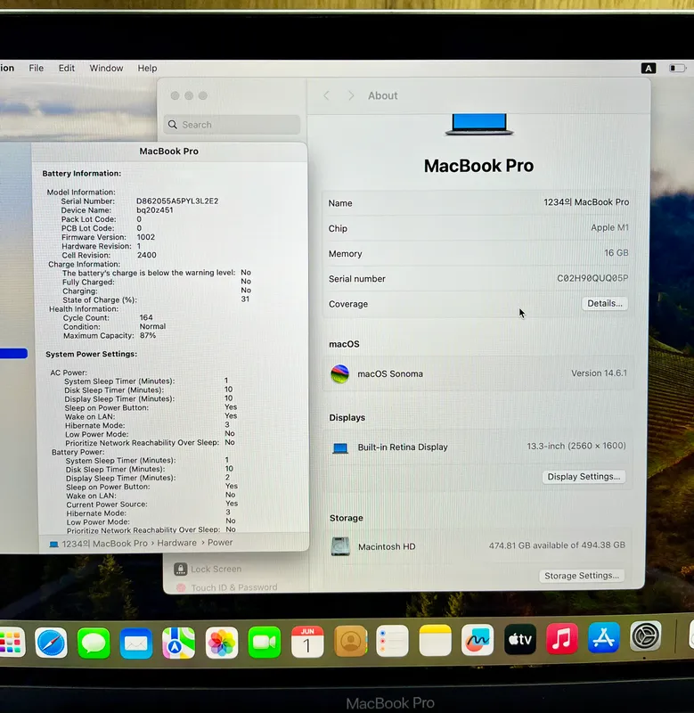The image size is (694, 713).
Task: Click the 'Apple M1' chip value
Action: 609,227
